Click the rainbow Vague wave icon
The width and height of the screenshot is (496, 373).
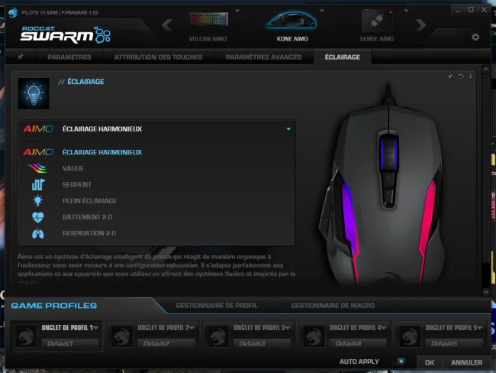(37, 168)
